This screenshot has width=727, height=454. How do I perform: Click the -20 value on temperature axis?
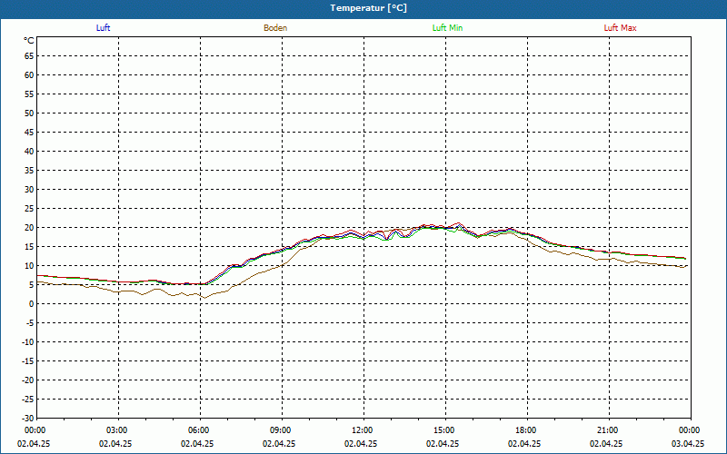point(28,380)
